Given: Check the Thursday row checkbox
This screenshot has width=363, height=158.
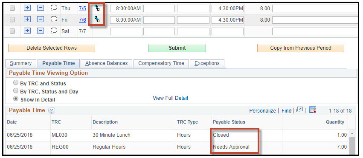Looking at the screenshot, I should [x=12, y=8].
